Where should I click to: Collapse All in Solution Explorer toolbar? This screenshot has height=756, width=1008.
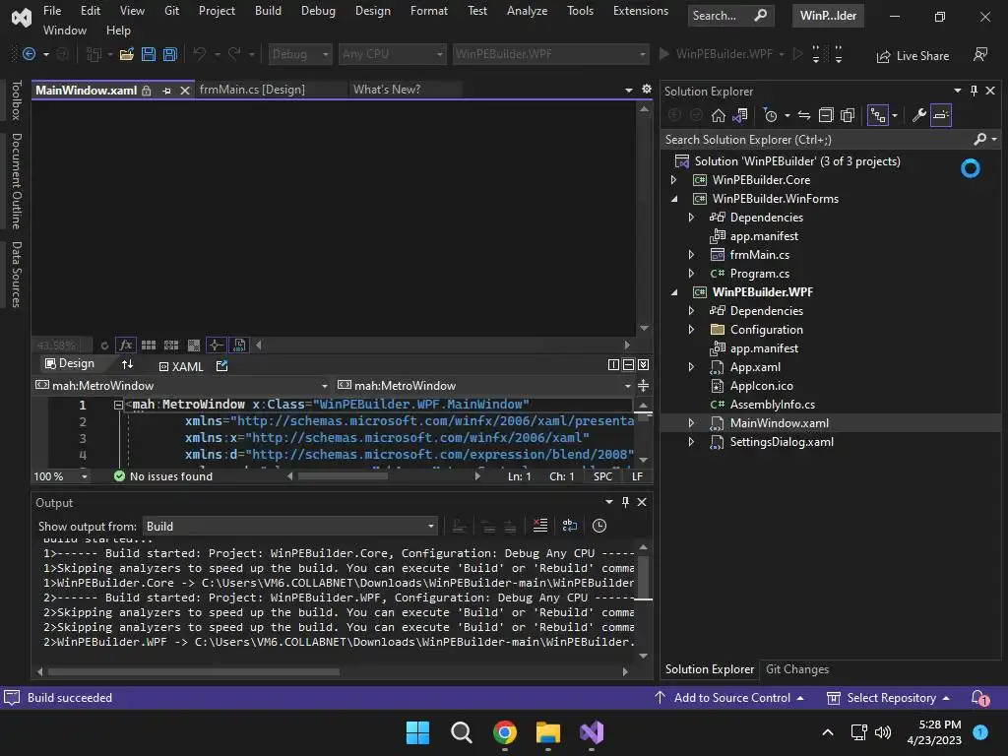tap(826, 115)
